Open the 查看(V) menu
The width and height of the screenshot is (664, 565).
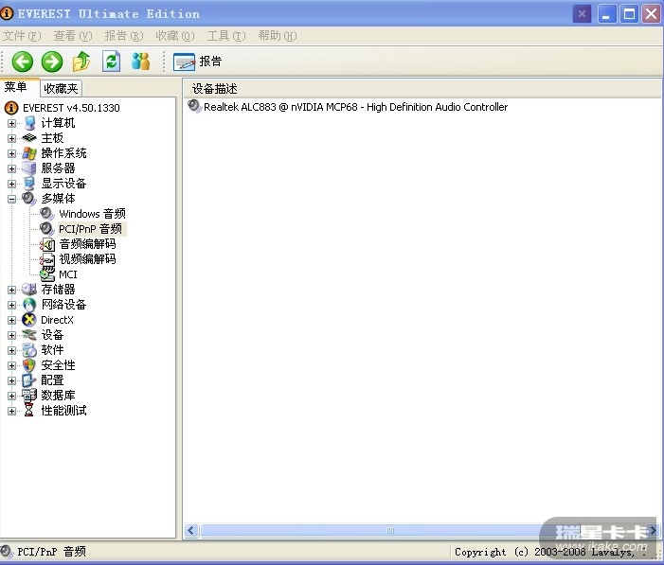pos(73,36)
